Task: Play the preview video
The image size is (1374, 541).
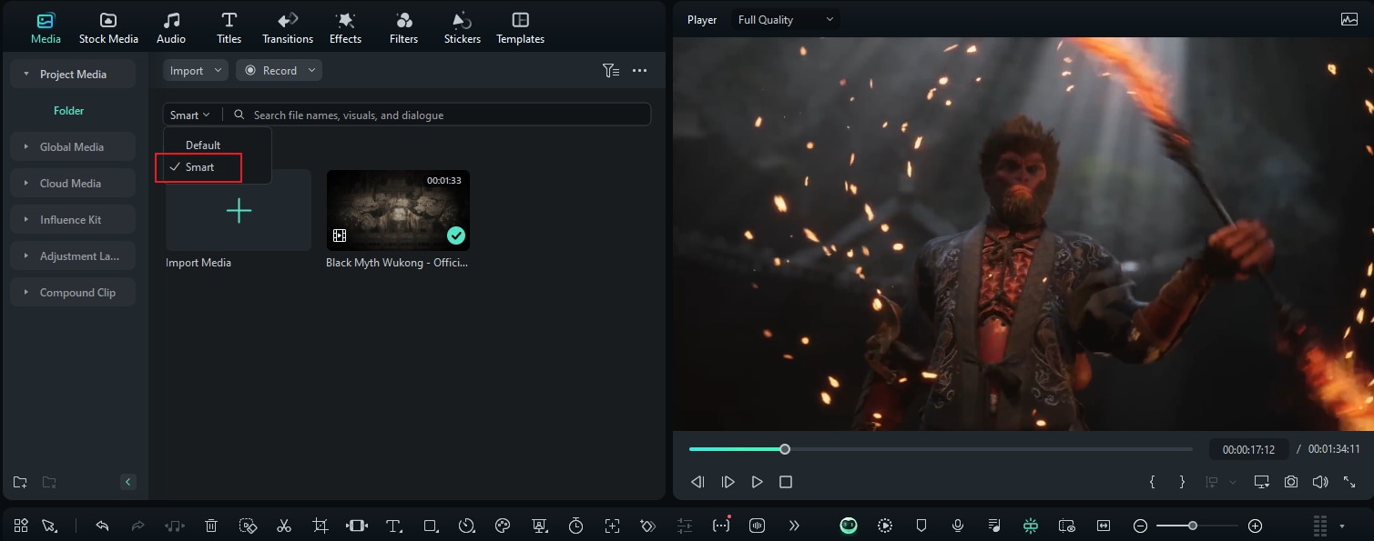Action: pos(757,482)
